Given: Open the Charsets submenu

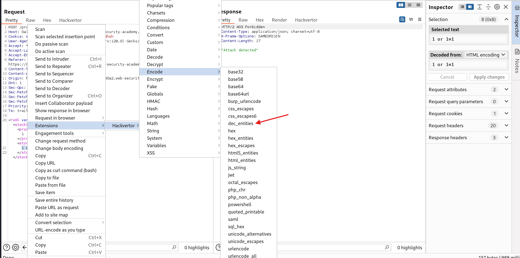Looking at the screenshot, I should (180, 13).
